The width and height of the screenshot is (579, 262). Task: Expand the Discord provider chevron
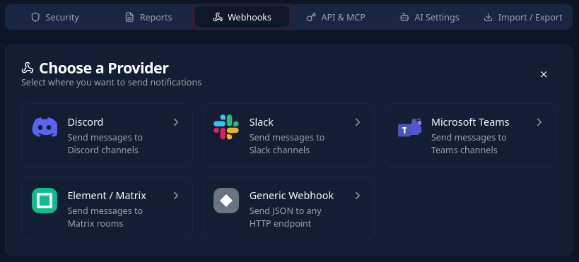click(x=176, y=122)
